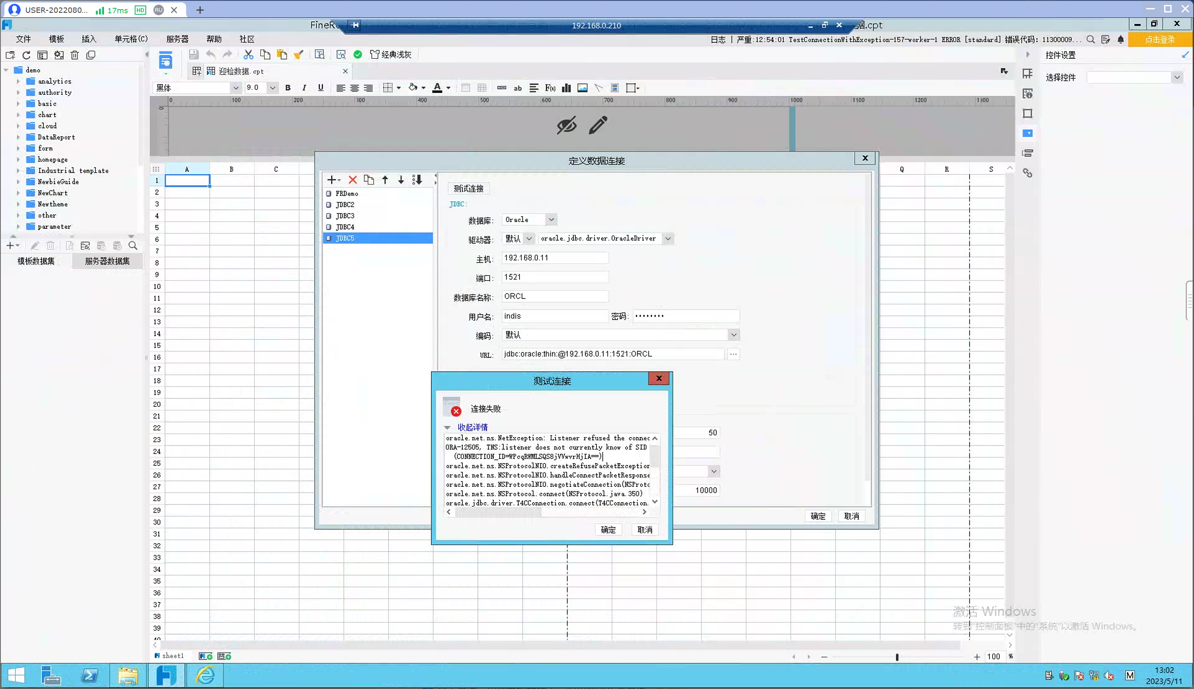The width and height of the screenshot is (1194, 689).
Task: Open the database type Oracle dropdown
Action: pyautogui.click(x=551, y=220)
